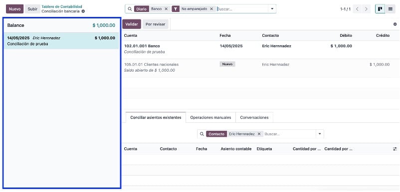This screenshot has height=192, width=400.
Task: Click the top search bar magnifier icon
Action: [x=130, y=9]
